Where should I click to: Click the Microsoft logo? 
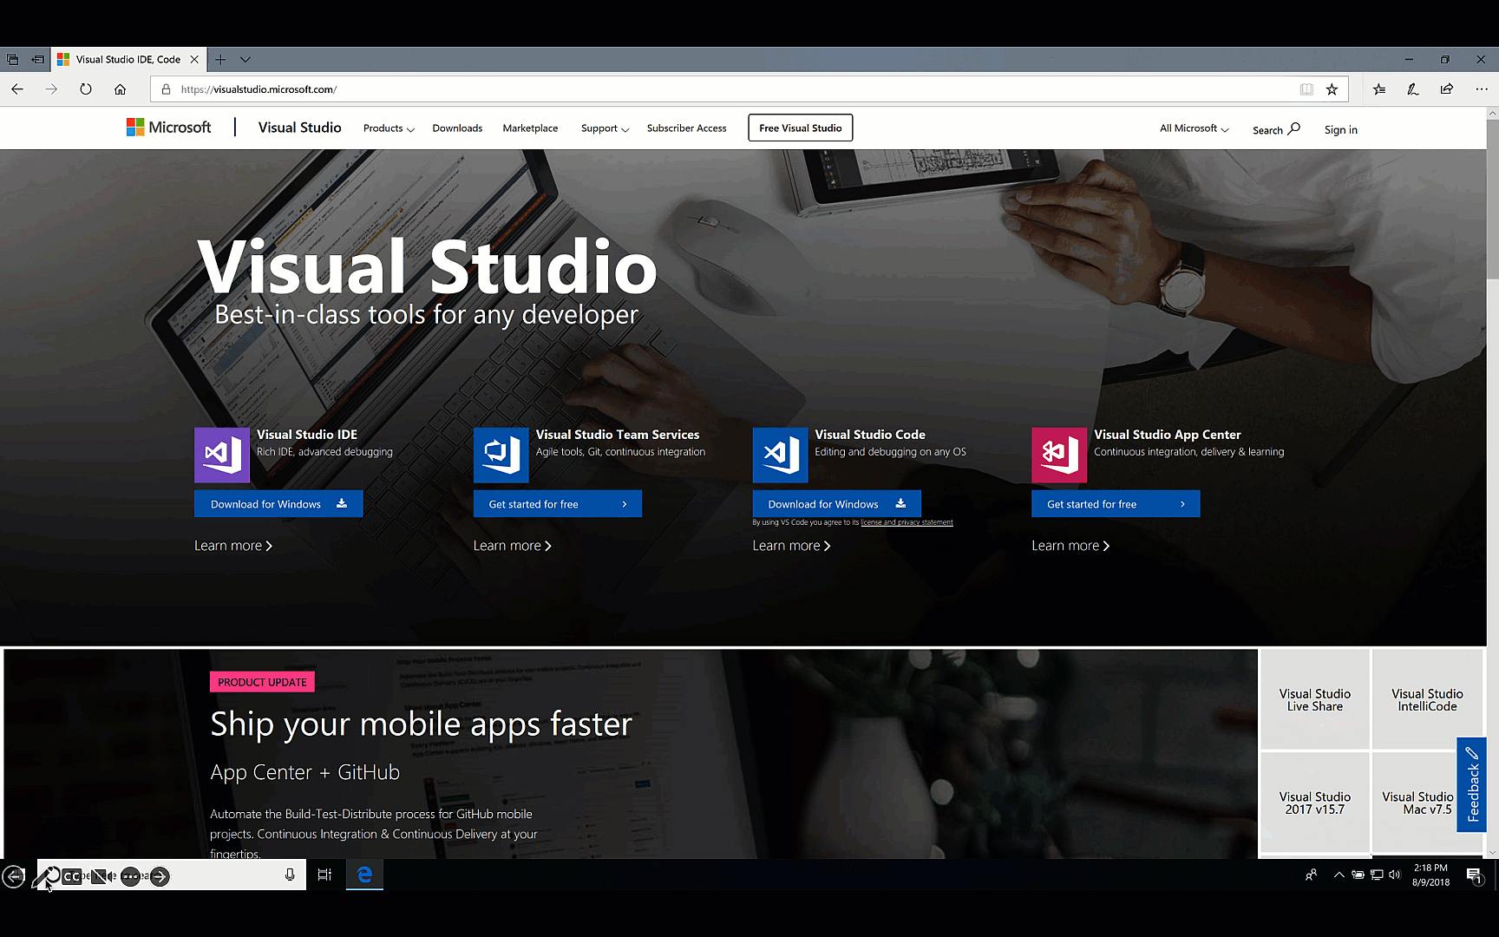168,128
